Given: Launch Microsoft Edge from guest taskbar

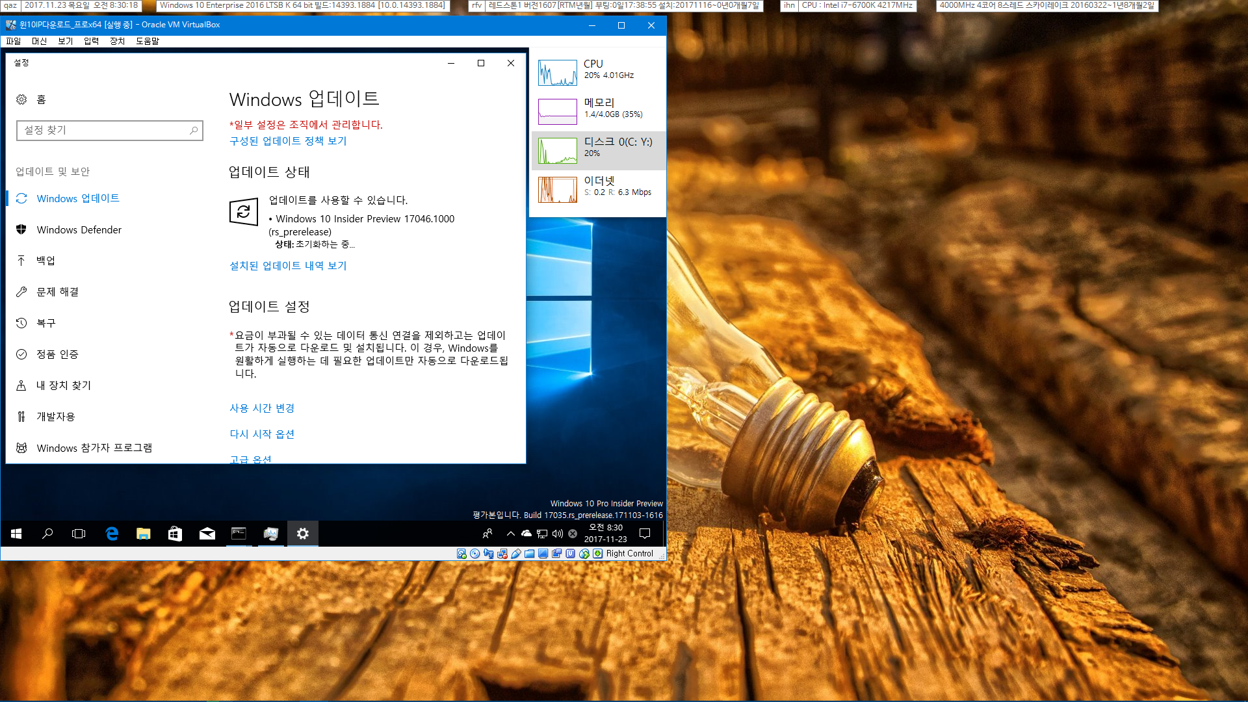Looking at the screenshot, I should click(112, 534).
